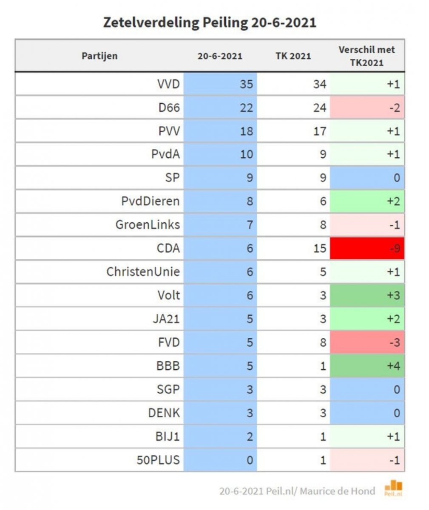The image size is (429, 510).
Task: Select the PvdDieren party name
Action: coord(151,201)
